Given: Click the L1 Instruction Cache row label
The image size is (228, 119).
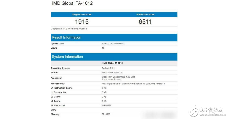Looking at the screenshot, I should click(62, 88).
